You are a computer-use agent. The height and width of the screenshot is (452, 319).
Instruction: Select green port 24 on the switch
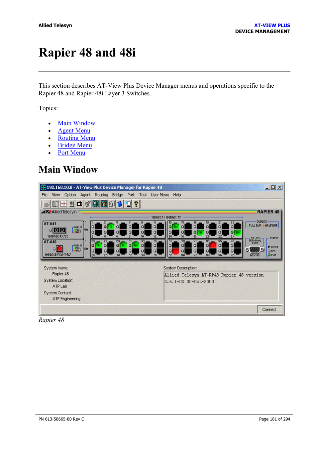tap(238, 232)
